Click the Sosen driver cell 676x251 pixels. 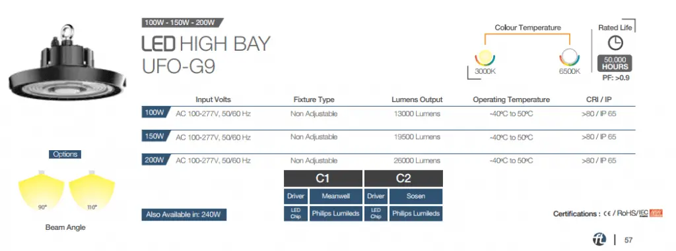click(x=416, y=196)
